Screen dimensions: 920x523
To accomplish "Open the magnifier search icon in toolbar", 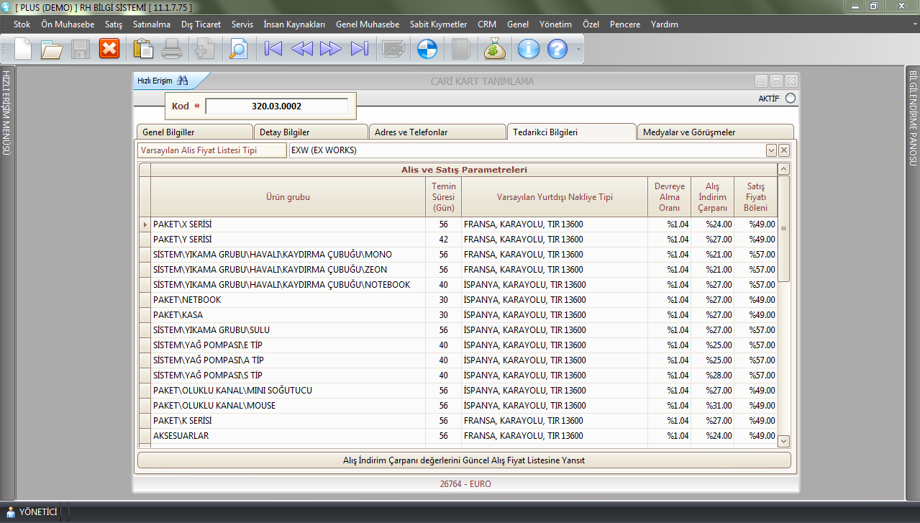I will 237,49.
